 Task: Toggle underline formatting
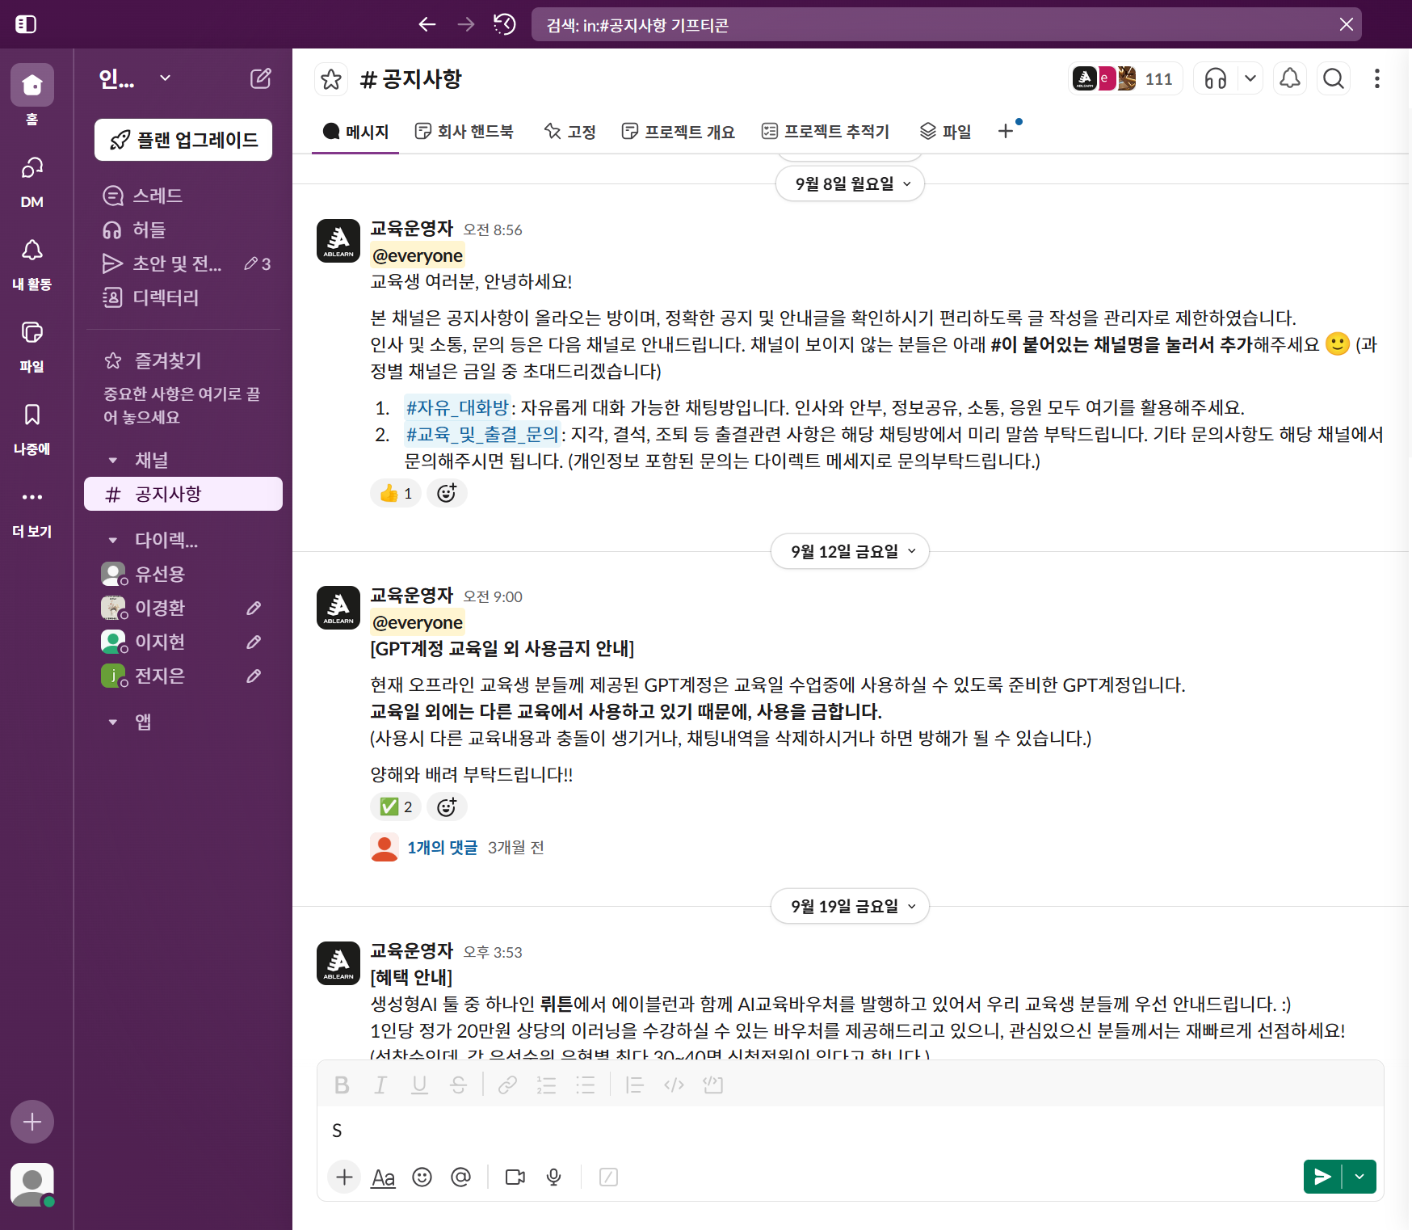(419, 1085)
